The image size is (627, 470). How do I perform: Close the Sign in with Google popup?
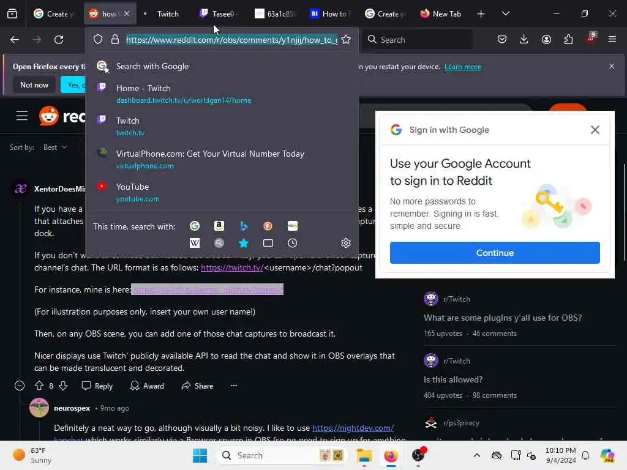coord(595,130)
